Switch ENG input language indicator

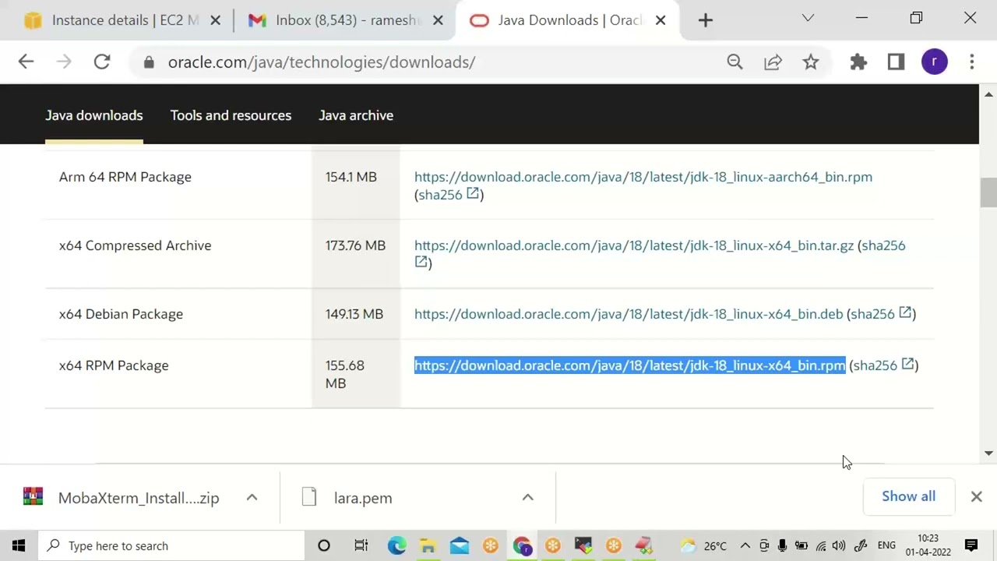click(886, 545)
